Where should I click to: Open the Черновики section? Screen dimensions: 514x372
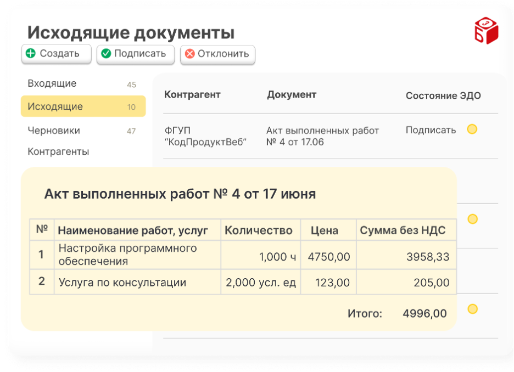54,131
